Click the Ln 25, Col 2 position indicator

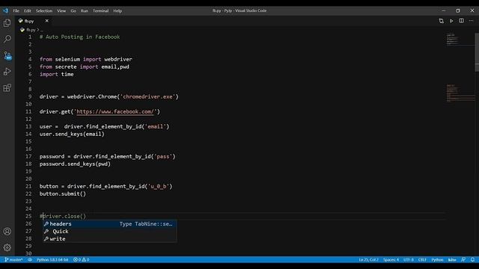pos(368,259)
